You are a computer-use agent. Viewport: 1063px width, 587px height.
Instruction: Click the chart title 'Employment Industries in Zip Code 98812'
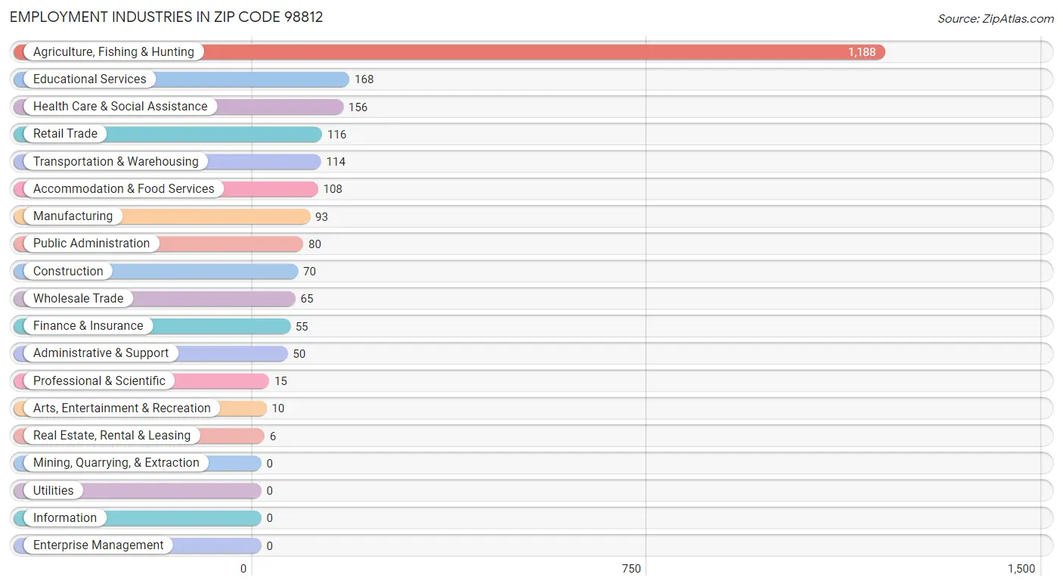pos(166,17)
